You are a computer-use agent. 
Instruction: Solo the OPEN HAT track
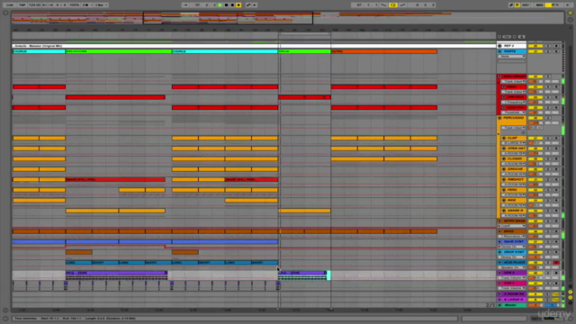[548, 148]
